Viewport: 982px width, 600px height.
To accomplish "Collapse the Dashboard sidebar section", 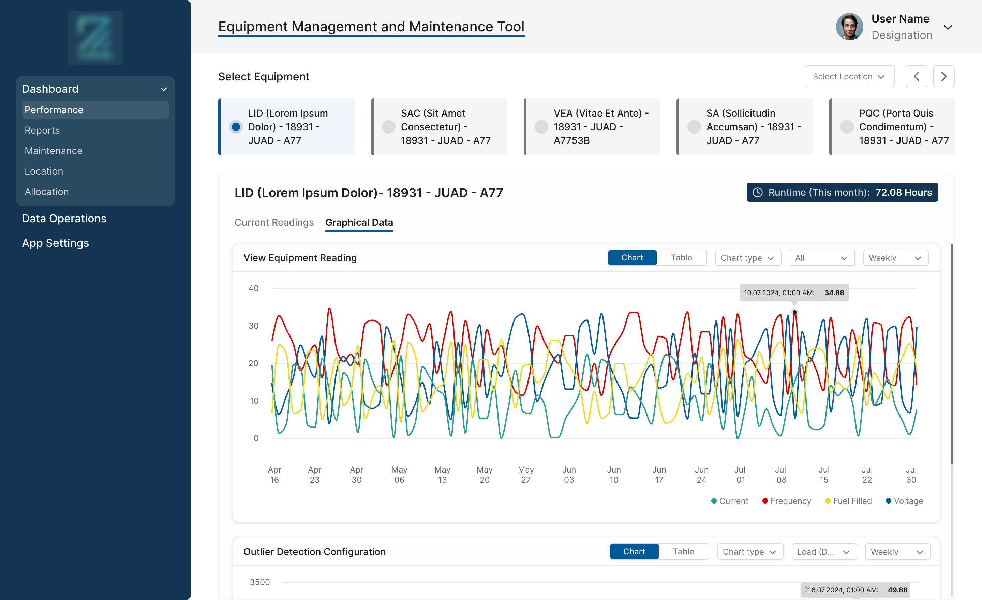I will [163, 89].
